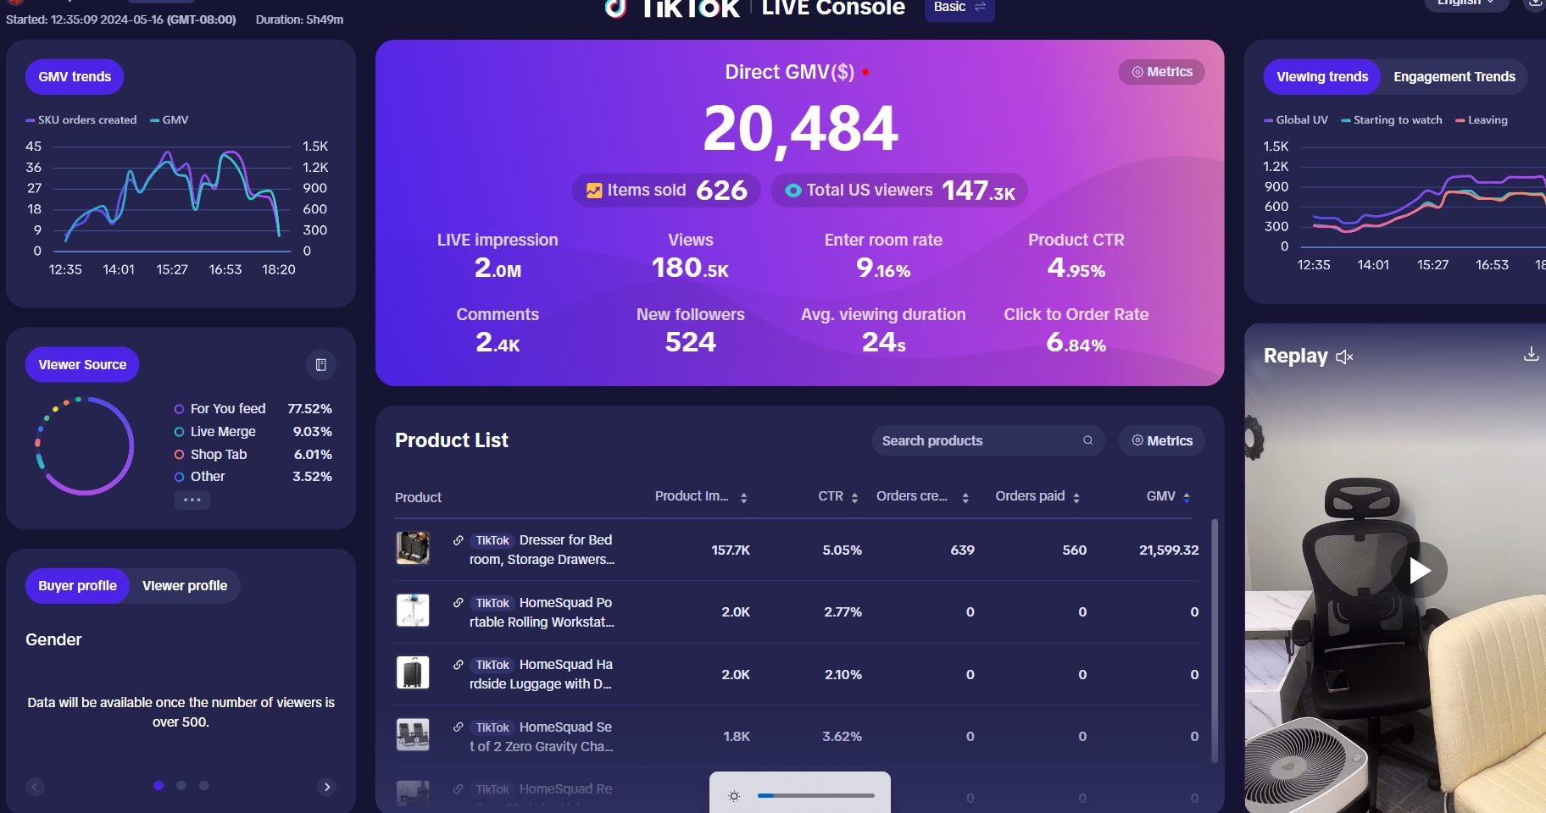Toggle SKU orders created legend series
1546x813 pixels.
(81, 120)
